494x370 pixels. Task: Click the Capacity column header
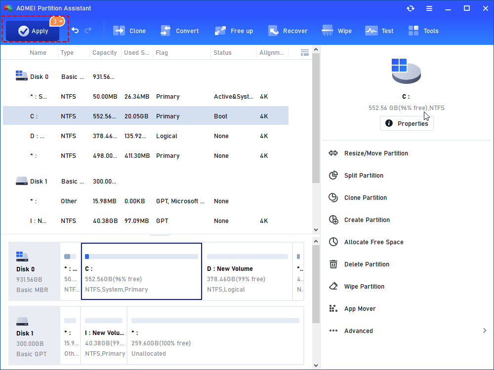click(x=105, y=53)
